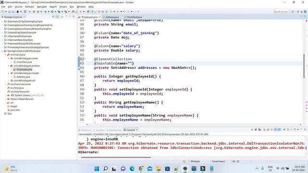This screenshot has width=308, height=173.
Task: Switch to the Address.java editor tab
Action: [112, 17]
